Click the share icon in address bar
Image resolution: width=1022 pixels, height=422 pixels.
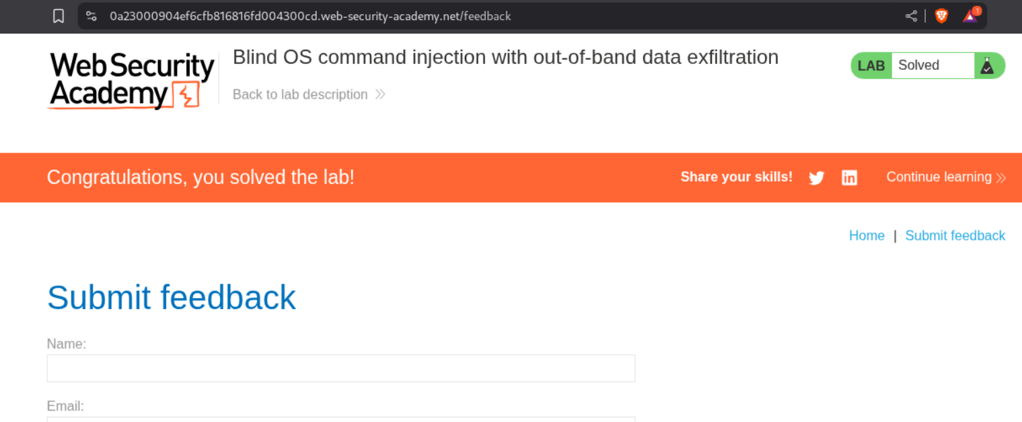click(x=911, y=16)
